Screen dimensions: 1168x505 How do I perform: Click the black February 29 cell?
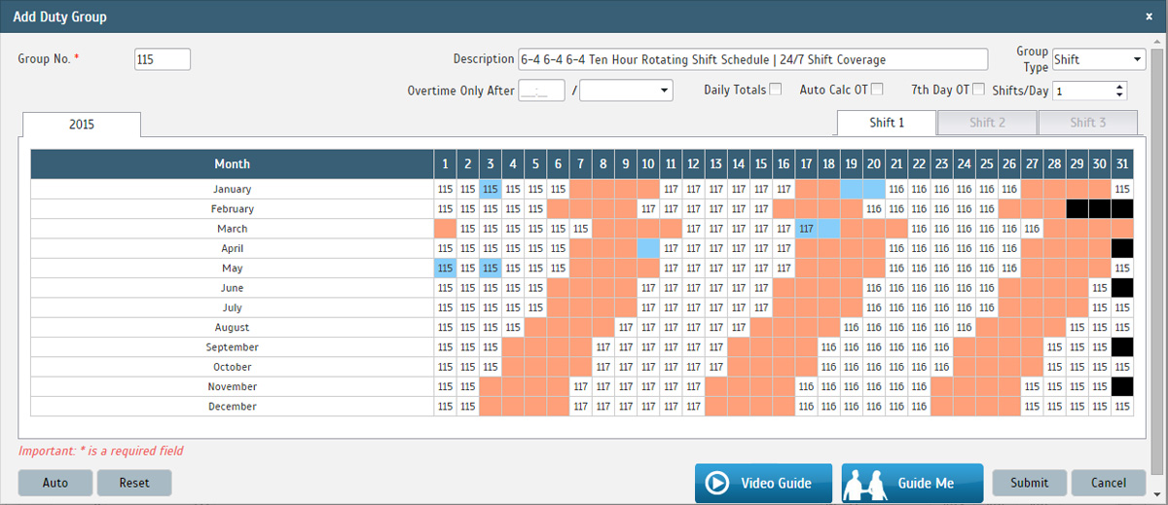[x=1076, y=209]
